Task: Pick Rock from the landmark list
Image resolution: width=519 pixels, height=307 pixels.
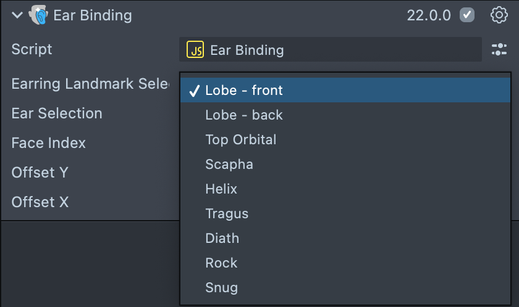Action: coord(221,263)
